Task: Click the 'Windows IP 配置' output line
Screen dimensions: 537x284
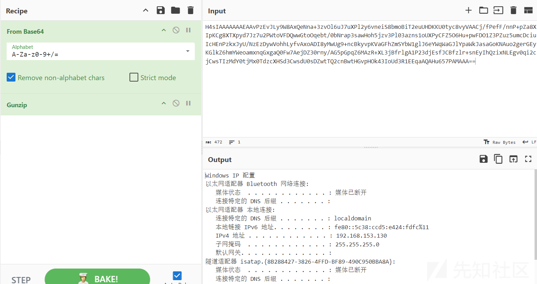Action: pyautogui.click(x=230, y=175)
